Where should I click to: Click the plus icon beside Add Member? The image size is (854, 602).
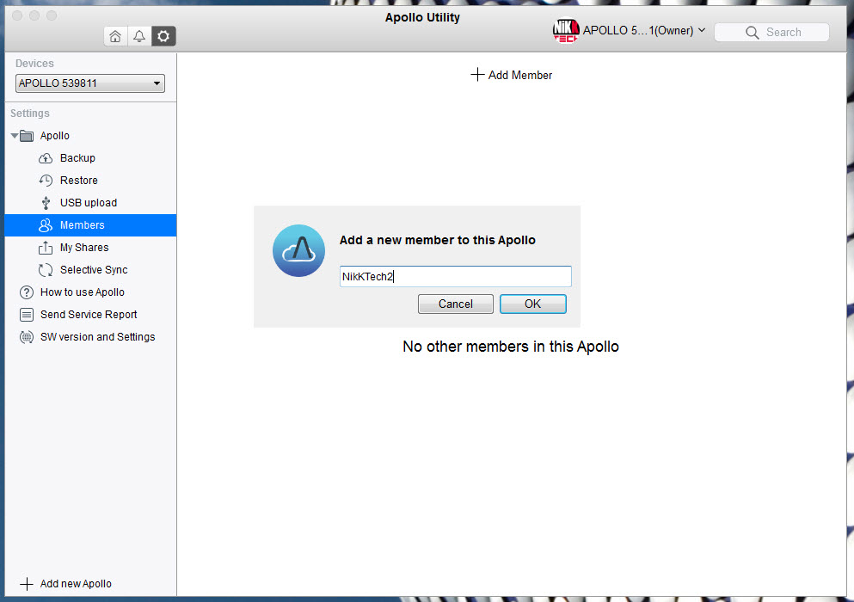point(477,75)
